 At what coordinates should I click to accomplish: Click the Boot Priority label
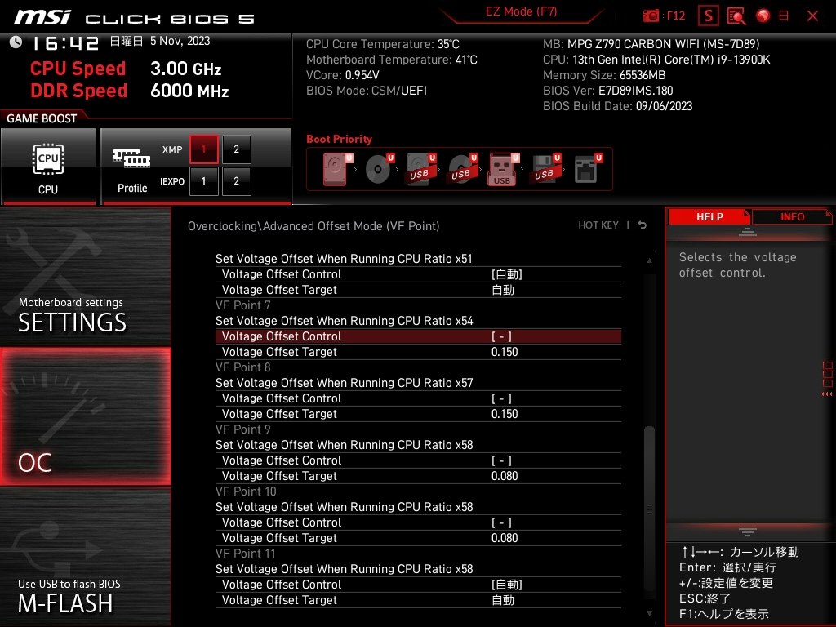tap(339, 139)
